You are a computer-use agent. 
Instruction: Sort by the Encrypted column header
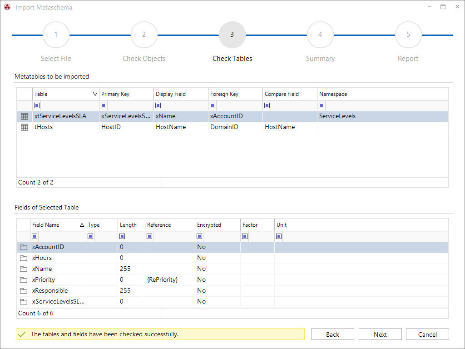(x=218, y=225)
